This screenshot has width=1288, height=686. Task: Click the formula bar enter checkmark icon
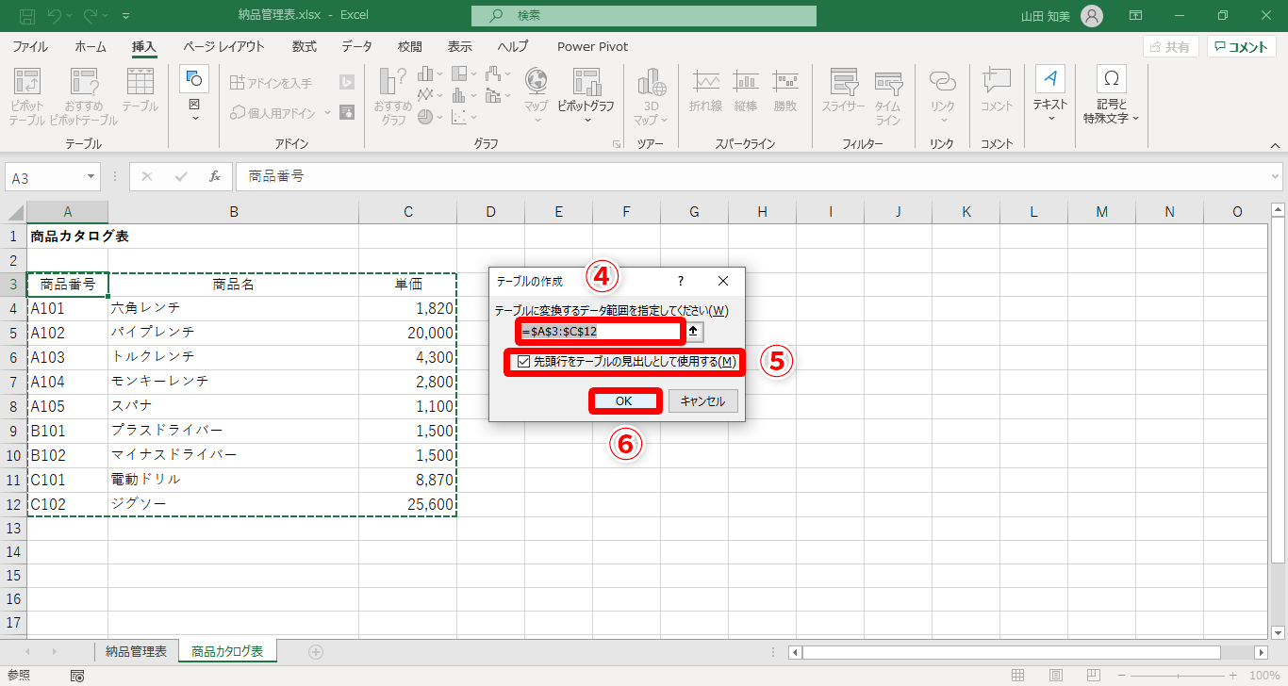pyautogui.click(x=181, y=176)
